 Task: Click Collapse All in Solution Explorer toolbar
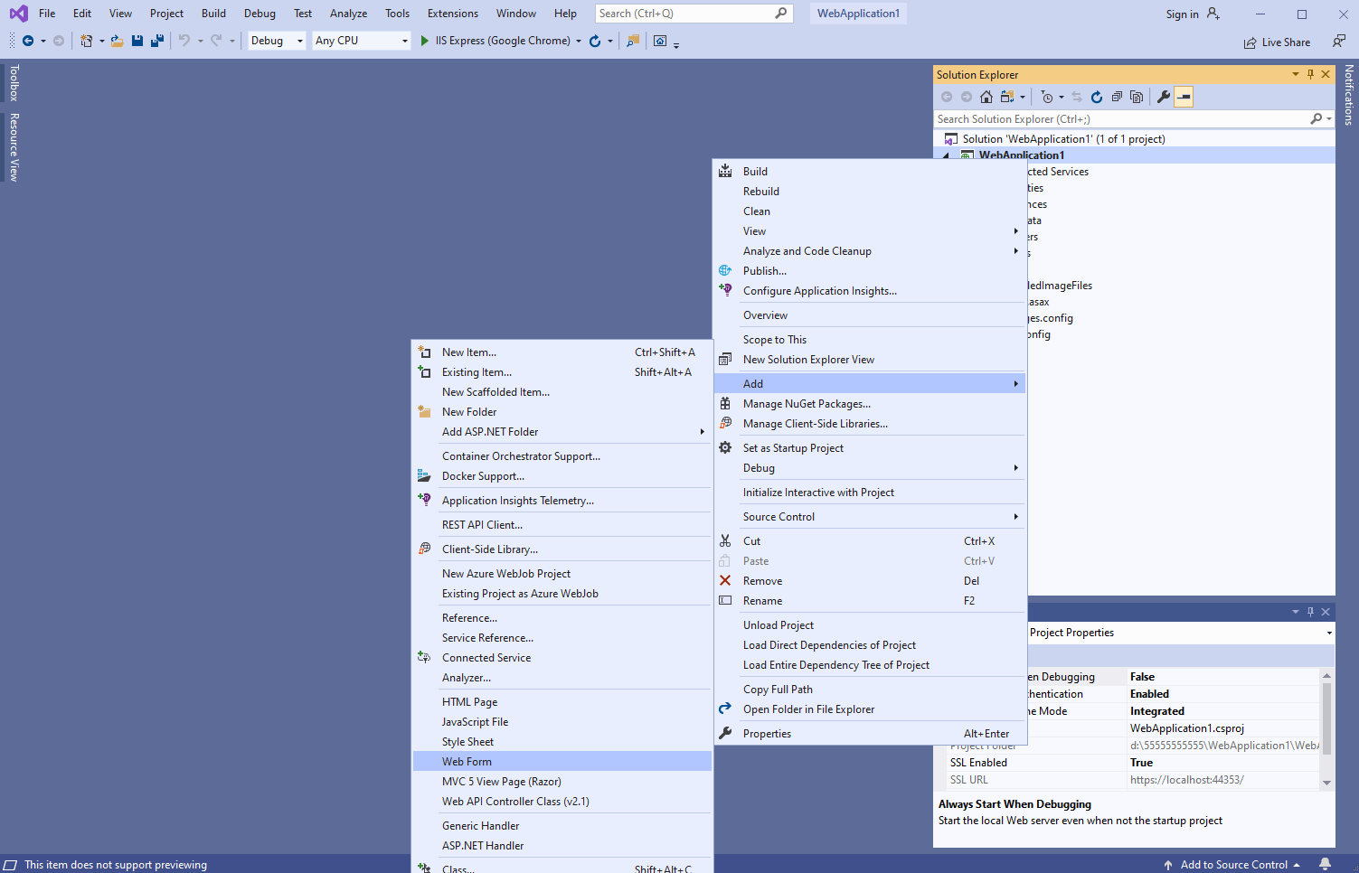pos(1117,97)
